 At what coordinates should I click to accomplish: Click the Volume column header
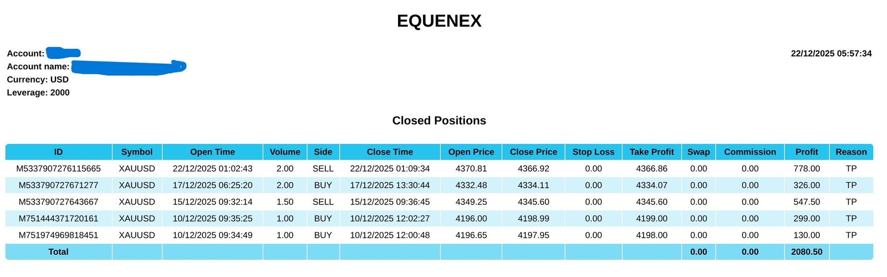285,152
